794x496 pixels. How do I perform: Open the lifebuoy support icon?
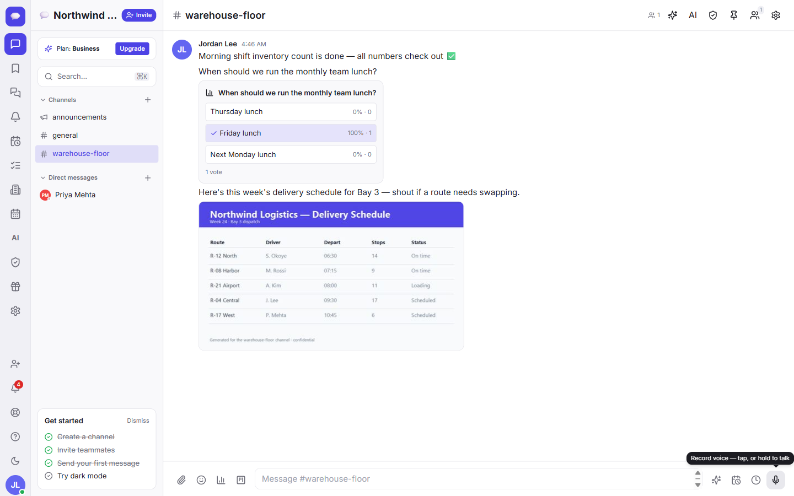(15, 412)
